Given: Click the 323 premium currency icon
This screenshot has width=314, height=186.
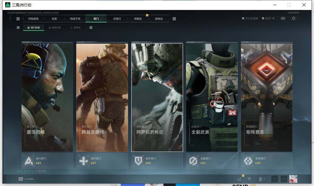Looking at the screenshot, I should [263, 18].
